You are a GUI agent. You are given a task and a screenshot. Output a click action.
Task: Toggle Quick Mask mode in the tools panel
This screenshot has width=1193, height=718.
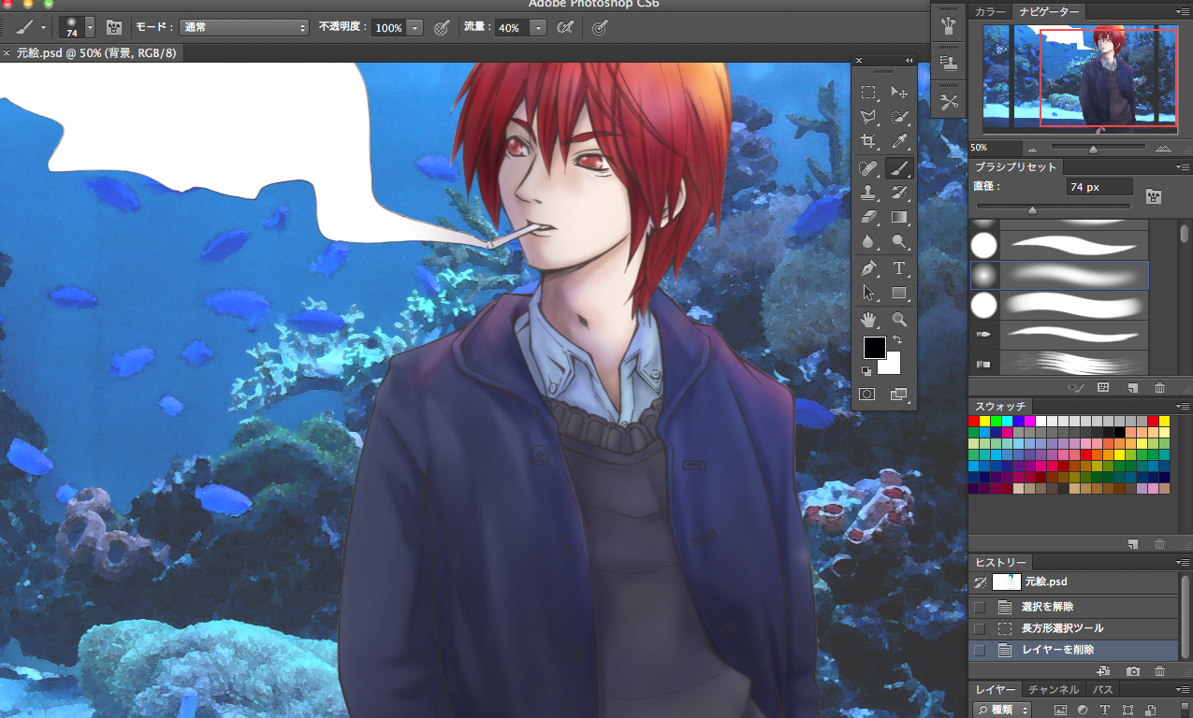pyautogui.click(x=868, y=395)
